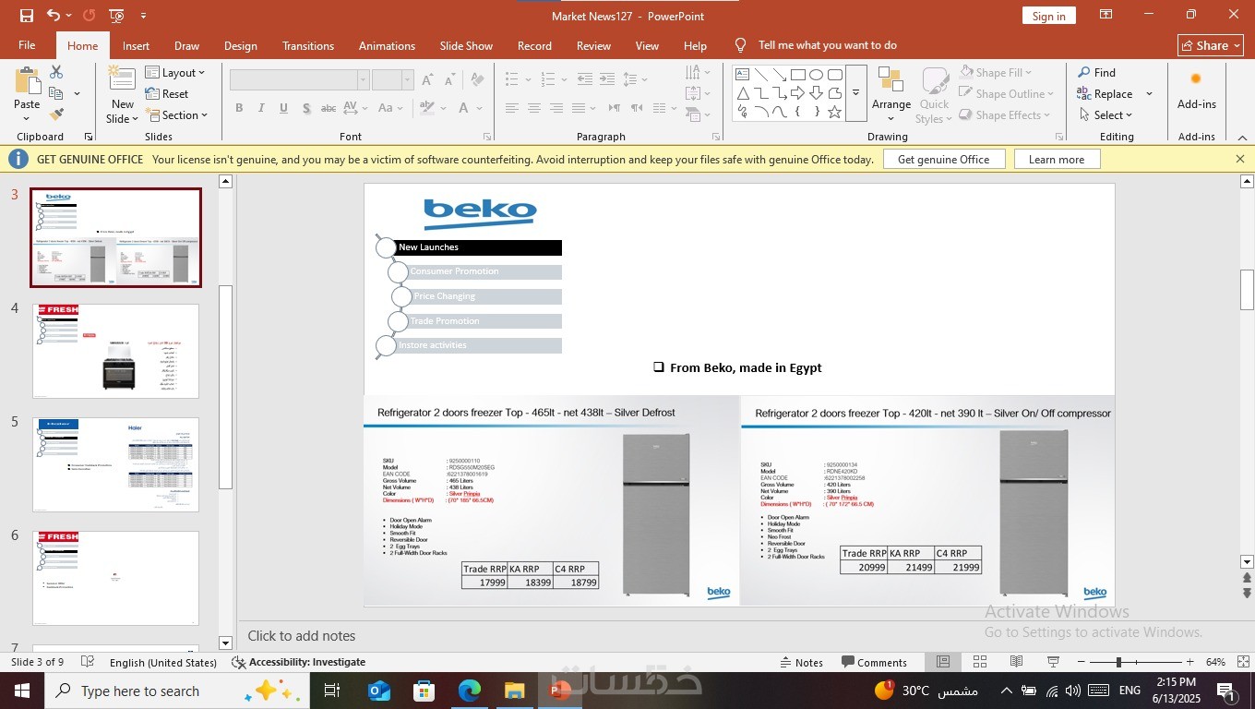Viewport: 1255px width, 709px height.
Task: Toggle Underline formatting
Action: [283, 108]
